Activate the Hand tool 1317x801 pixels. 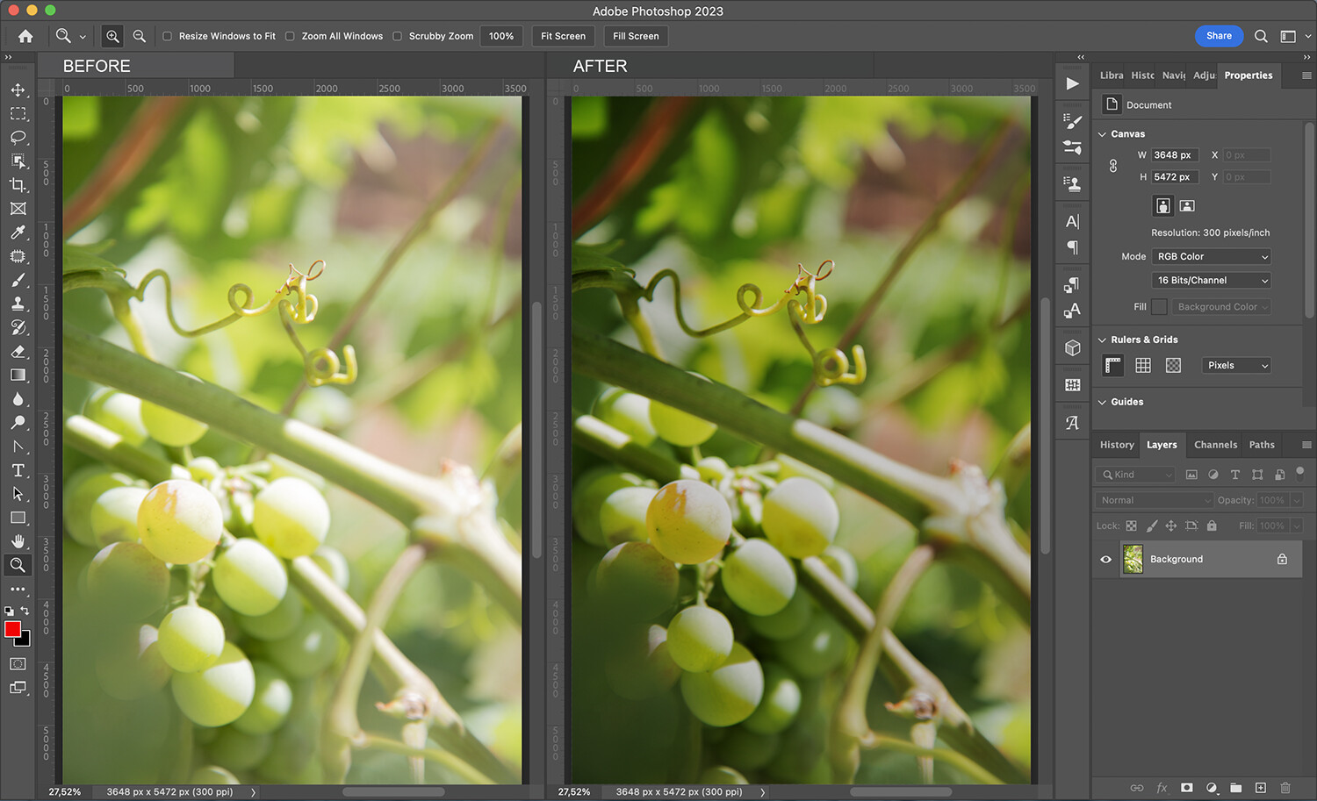[x=18, y=541]
